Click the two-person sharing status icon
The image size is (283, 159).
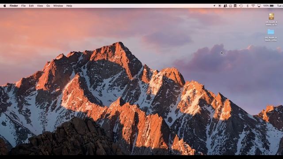tap(225, 6)
